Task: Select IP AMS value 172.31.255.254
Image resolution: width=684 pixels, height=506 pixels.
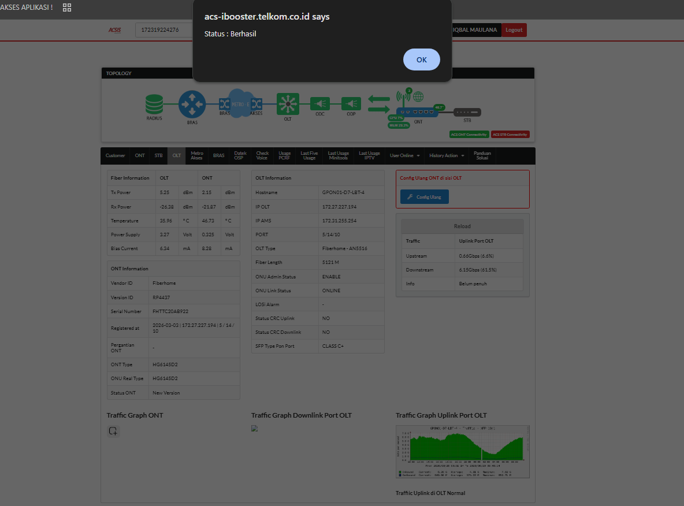Action: pos(339,221)
